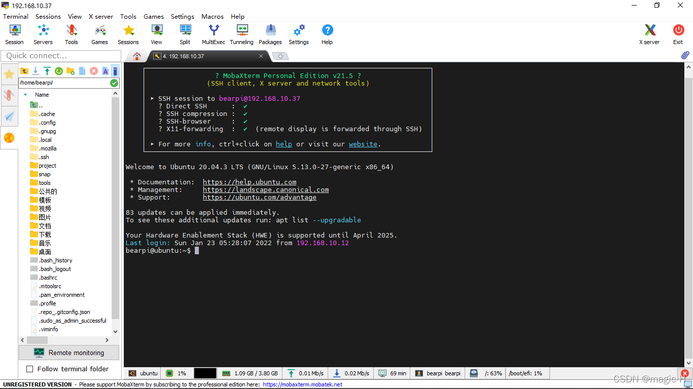The height and width of the screenshot is (389, 693).
Task: Open the Sessions menu
Action: (x=48, y=16)
